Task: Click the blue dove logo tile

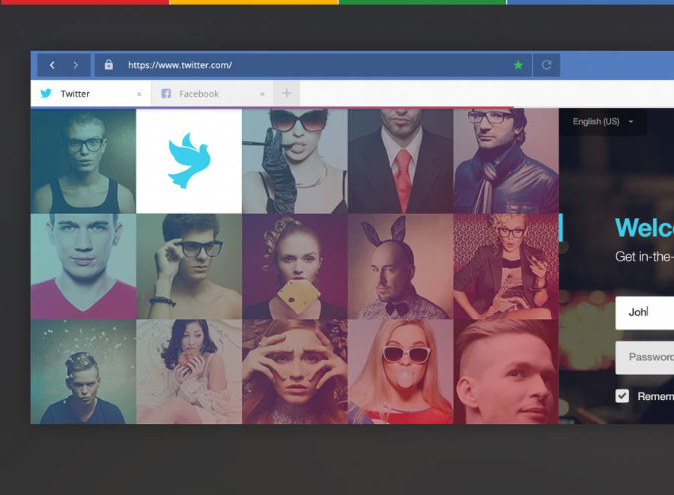Action: click(189, 161)
